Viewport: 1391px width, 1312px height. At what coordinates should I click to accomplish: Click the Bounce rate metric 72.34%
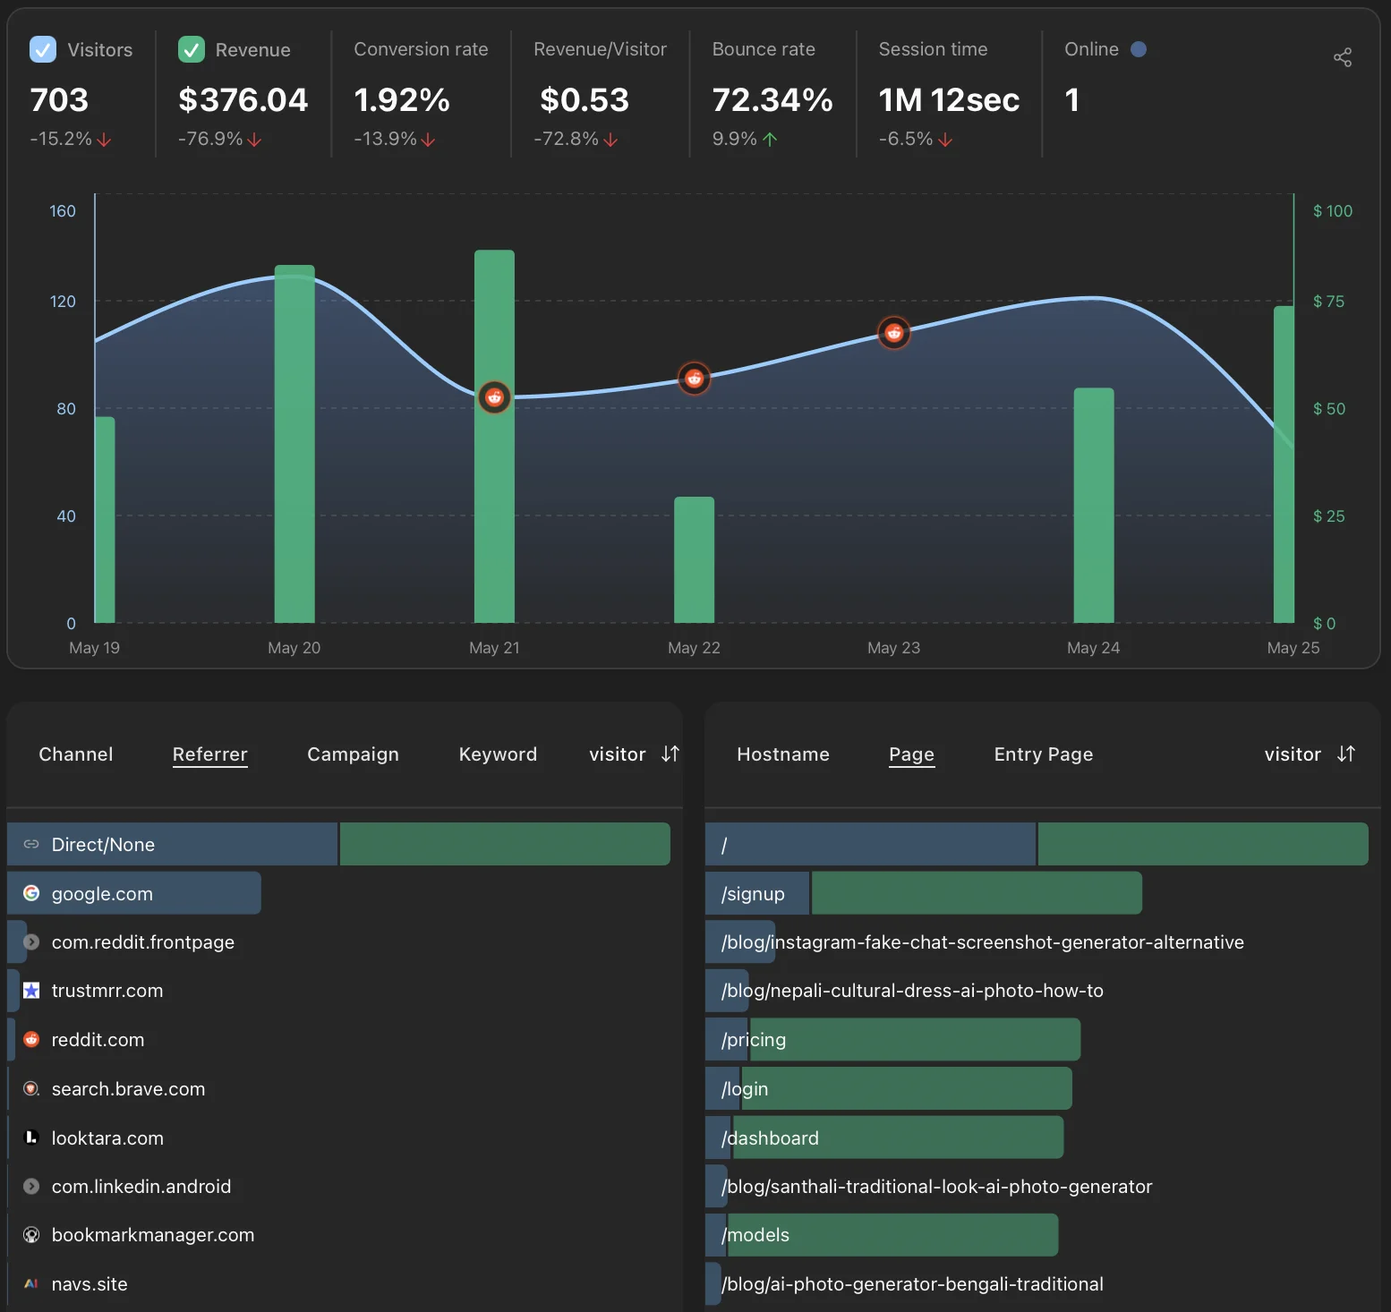click(772, 100)
